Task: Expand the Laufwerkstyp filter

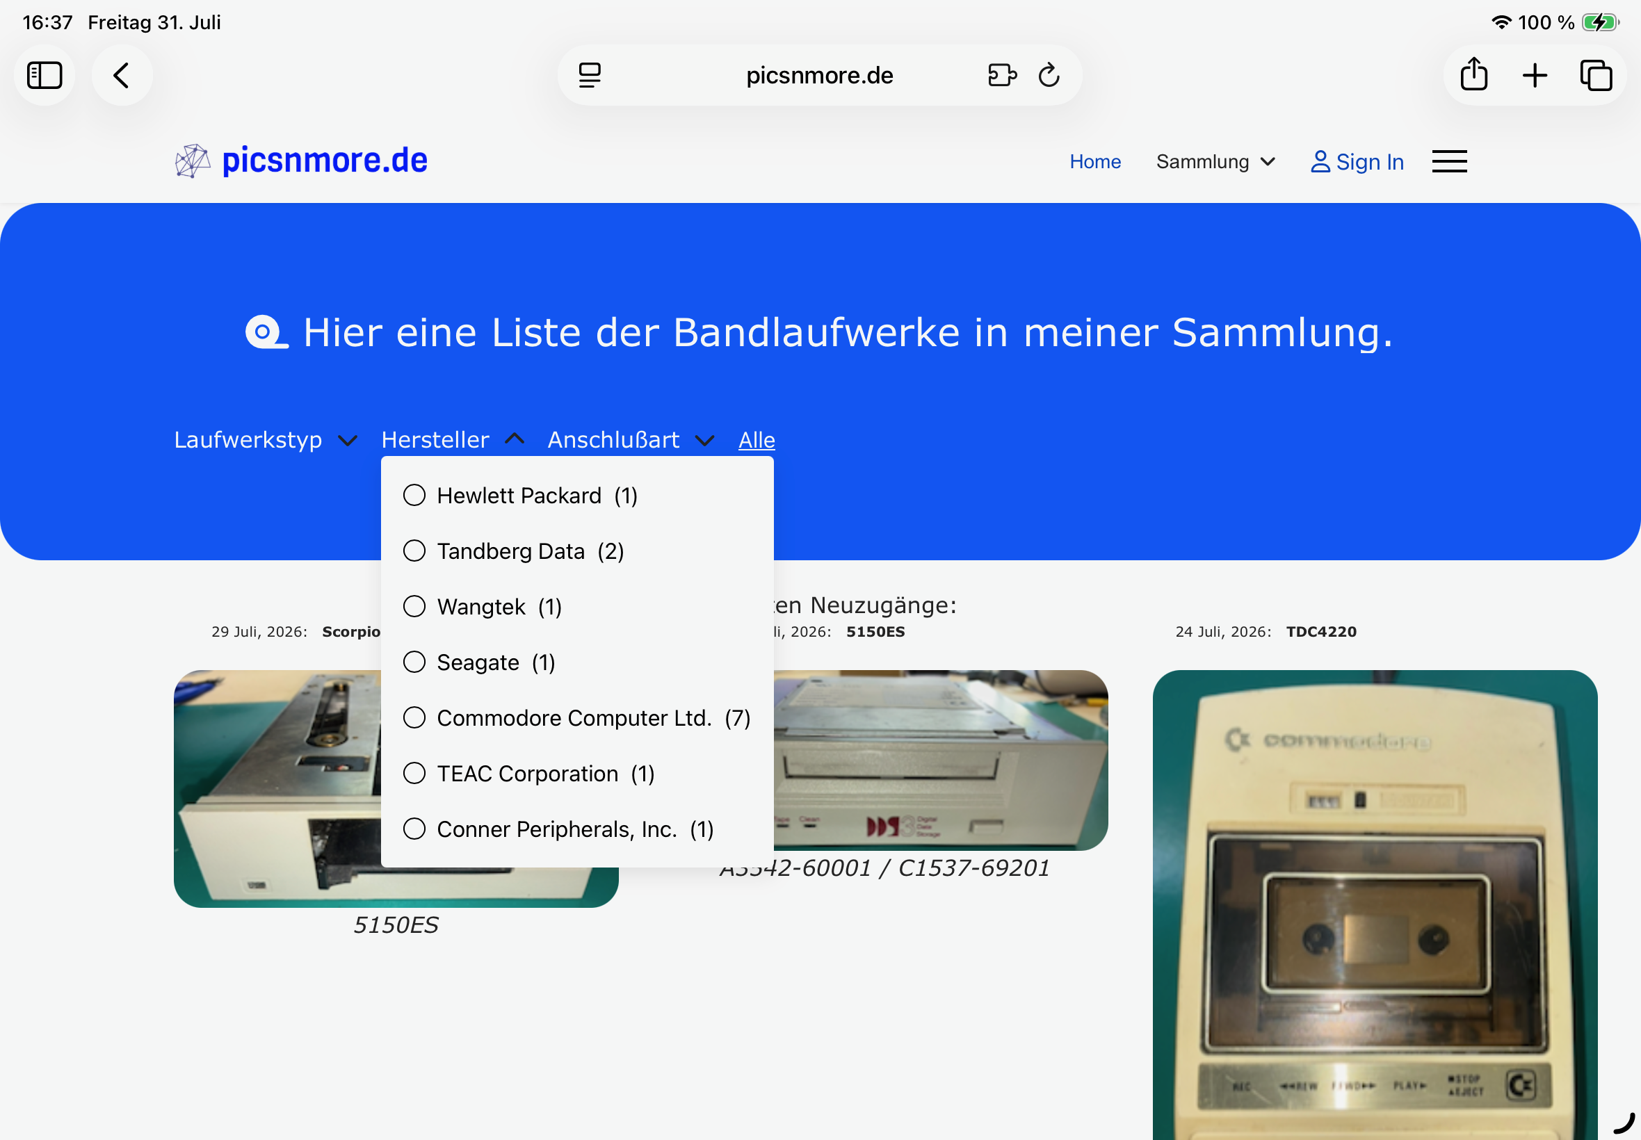Action: 266,439
